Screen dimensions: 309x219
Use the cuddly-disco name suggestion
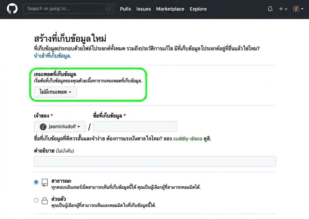point(188,139)
